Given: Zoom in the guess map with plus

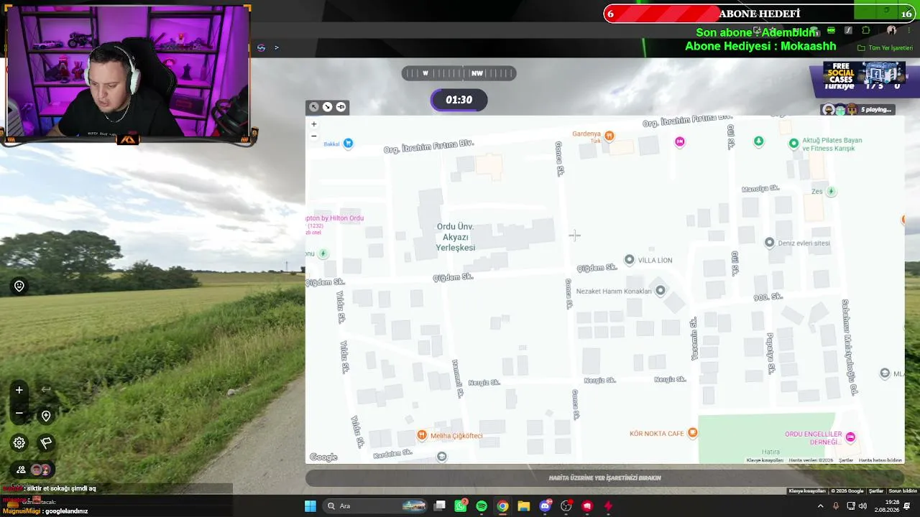Looking at the screenshot, I should (313, 124).
